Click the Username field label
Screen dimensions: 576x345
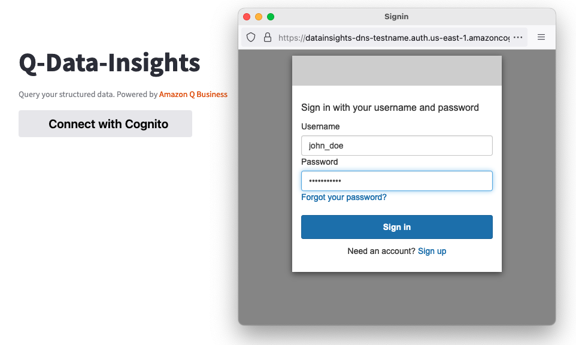320,126
